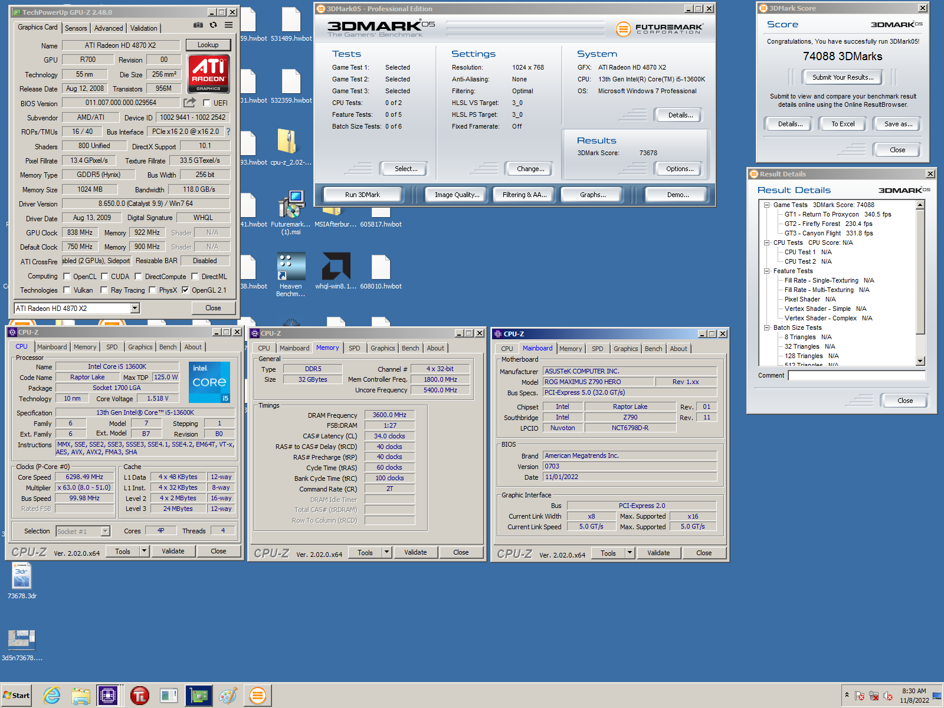Click the GPU-Z taskbar icon
This screenshot has height=708, width=944.
[199, 696]
